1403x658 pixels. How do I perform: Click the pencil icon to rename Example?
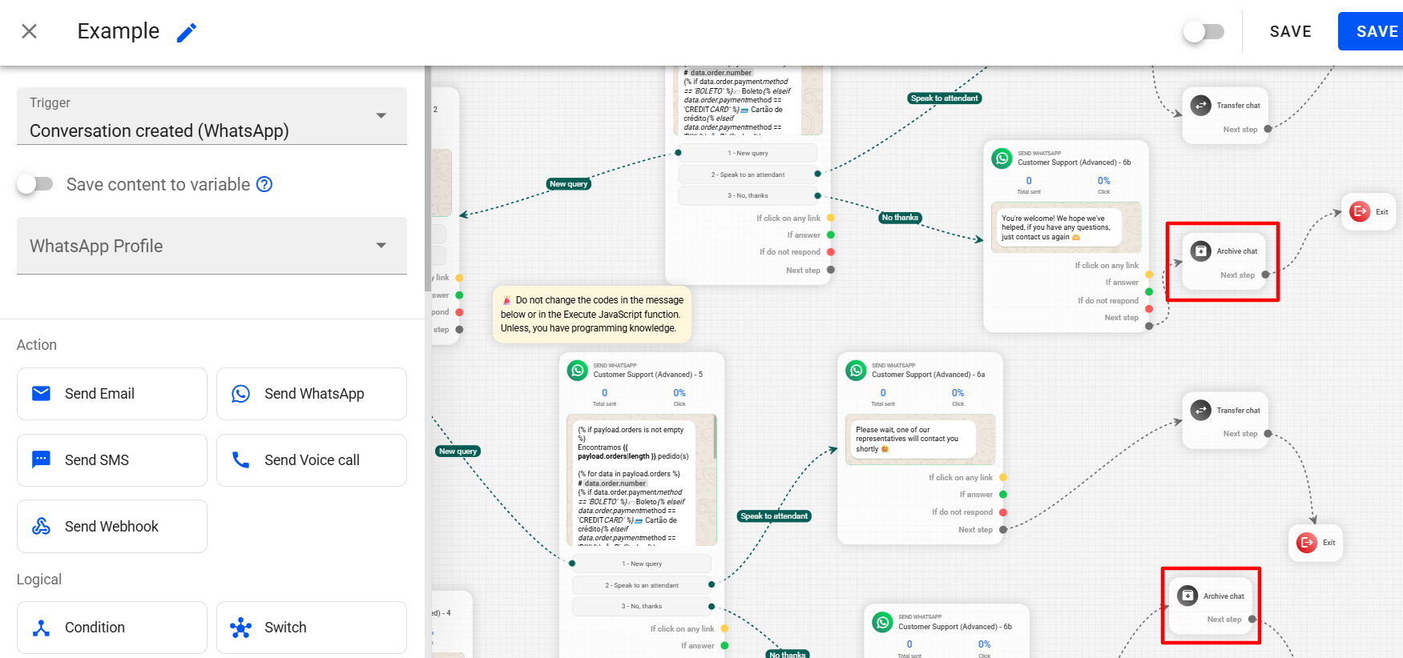187,32
